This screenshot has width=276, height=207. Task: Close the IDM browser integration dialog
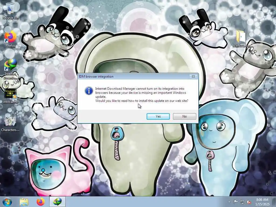click(x=193, y=76)
